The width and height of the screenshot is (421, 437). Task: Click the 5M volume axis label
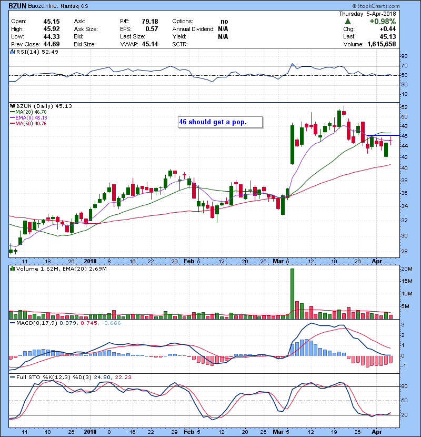click(405, 306)
